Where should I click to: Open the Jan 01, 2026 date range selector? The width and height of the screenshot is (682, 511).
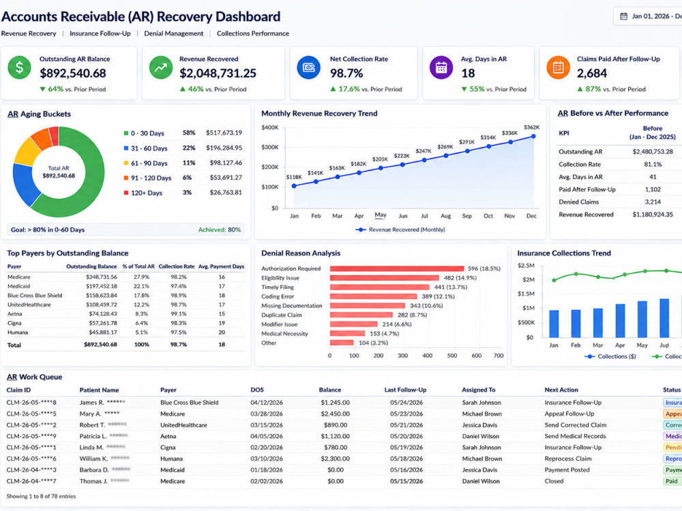click(x=648, y=16)
